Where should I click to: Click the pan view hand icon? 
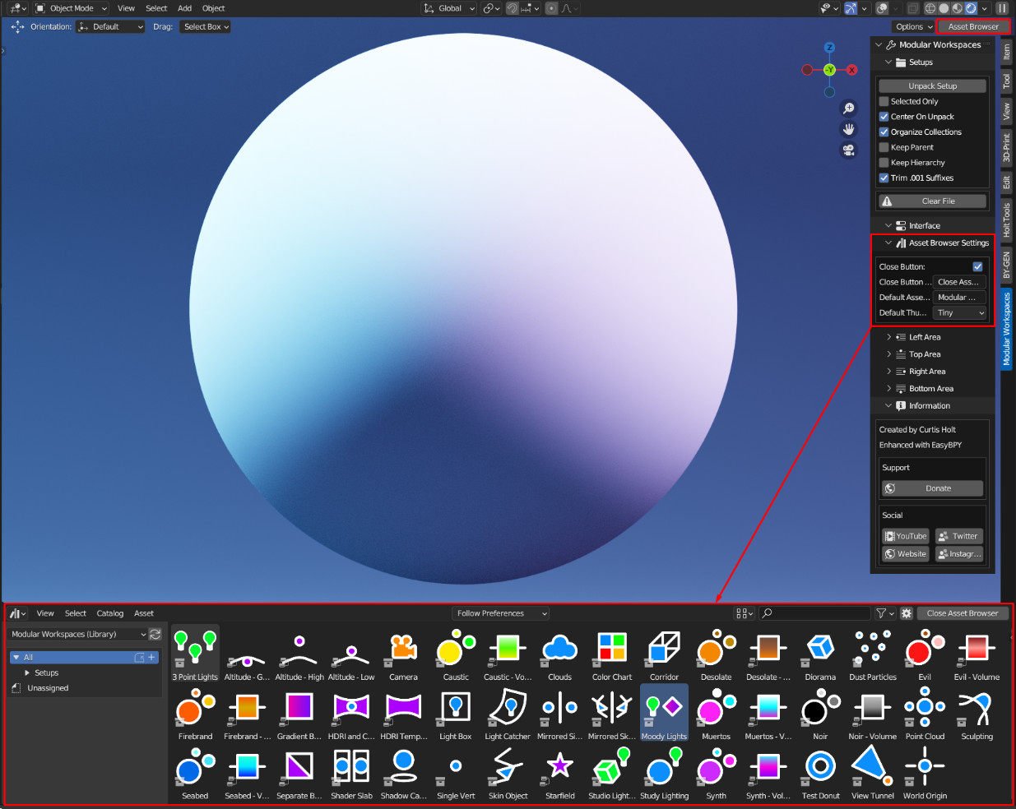click(848, 129)
